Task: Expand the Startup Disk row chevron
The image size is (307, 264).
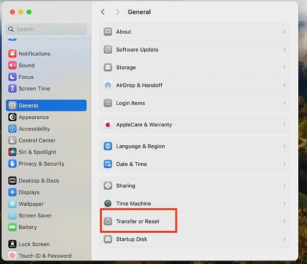Action: pyautogui.click(x=284, y=239)
